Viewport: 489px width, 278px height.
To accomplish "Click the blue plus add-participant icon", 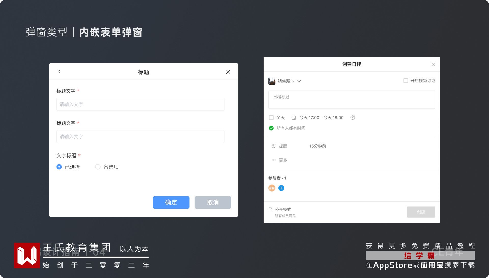I will (281, 188).
